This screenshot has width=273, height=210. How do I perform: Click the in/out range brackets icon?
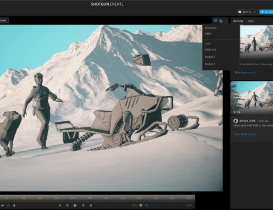[135, 205]
